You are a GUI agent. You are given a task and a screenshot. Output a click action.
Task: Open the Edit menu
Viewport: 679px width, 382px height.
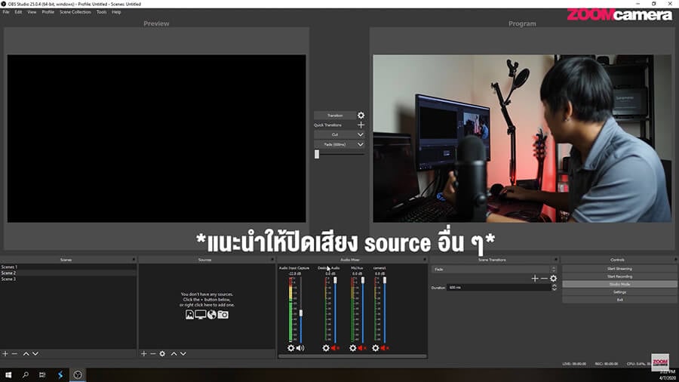pos(18,12)
